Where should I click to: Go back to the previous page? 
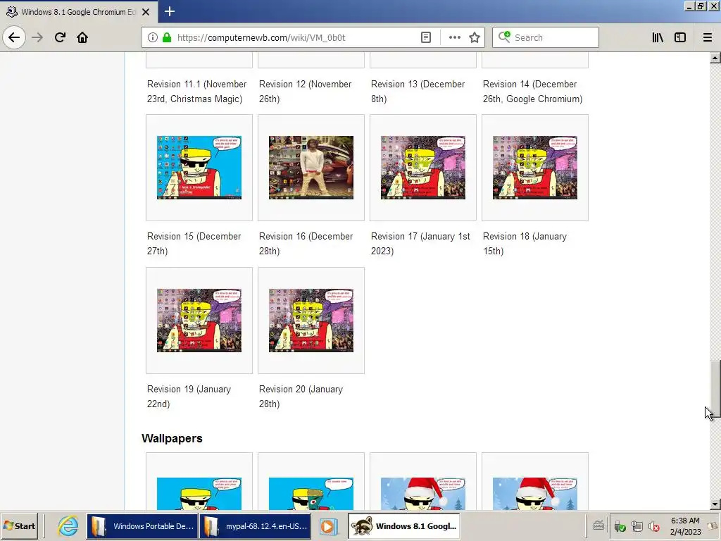[14, 37]
